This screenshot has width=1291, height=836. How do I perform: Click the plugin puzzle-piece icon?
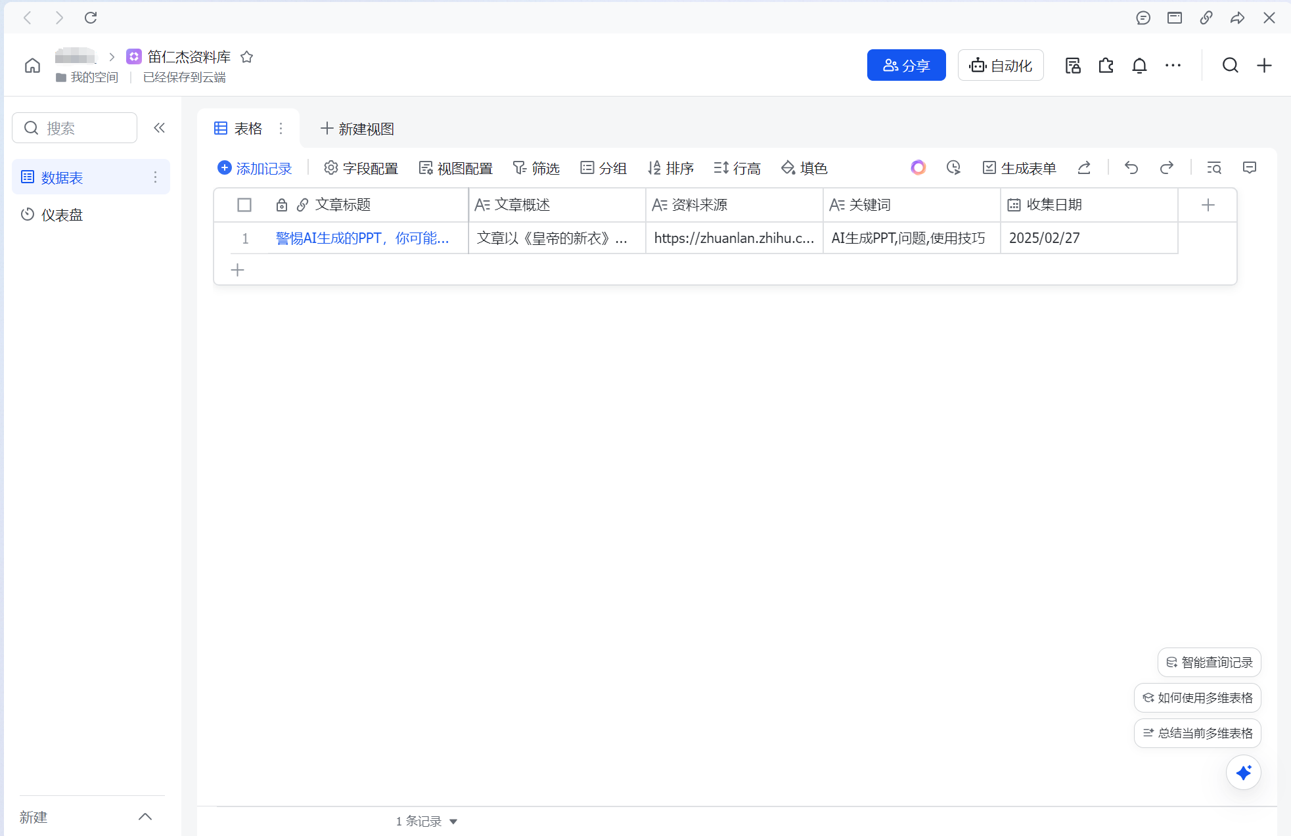coord(1106,66)
